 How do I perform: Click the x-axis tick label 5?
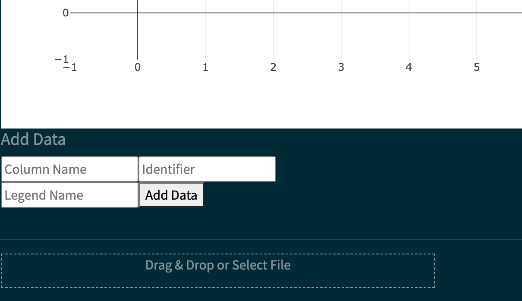pos(477,67)
